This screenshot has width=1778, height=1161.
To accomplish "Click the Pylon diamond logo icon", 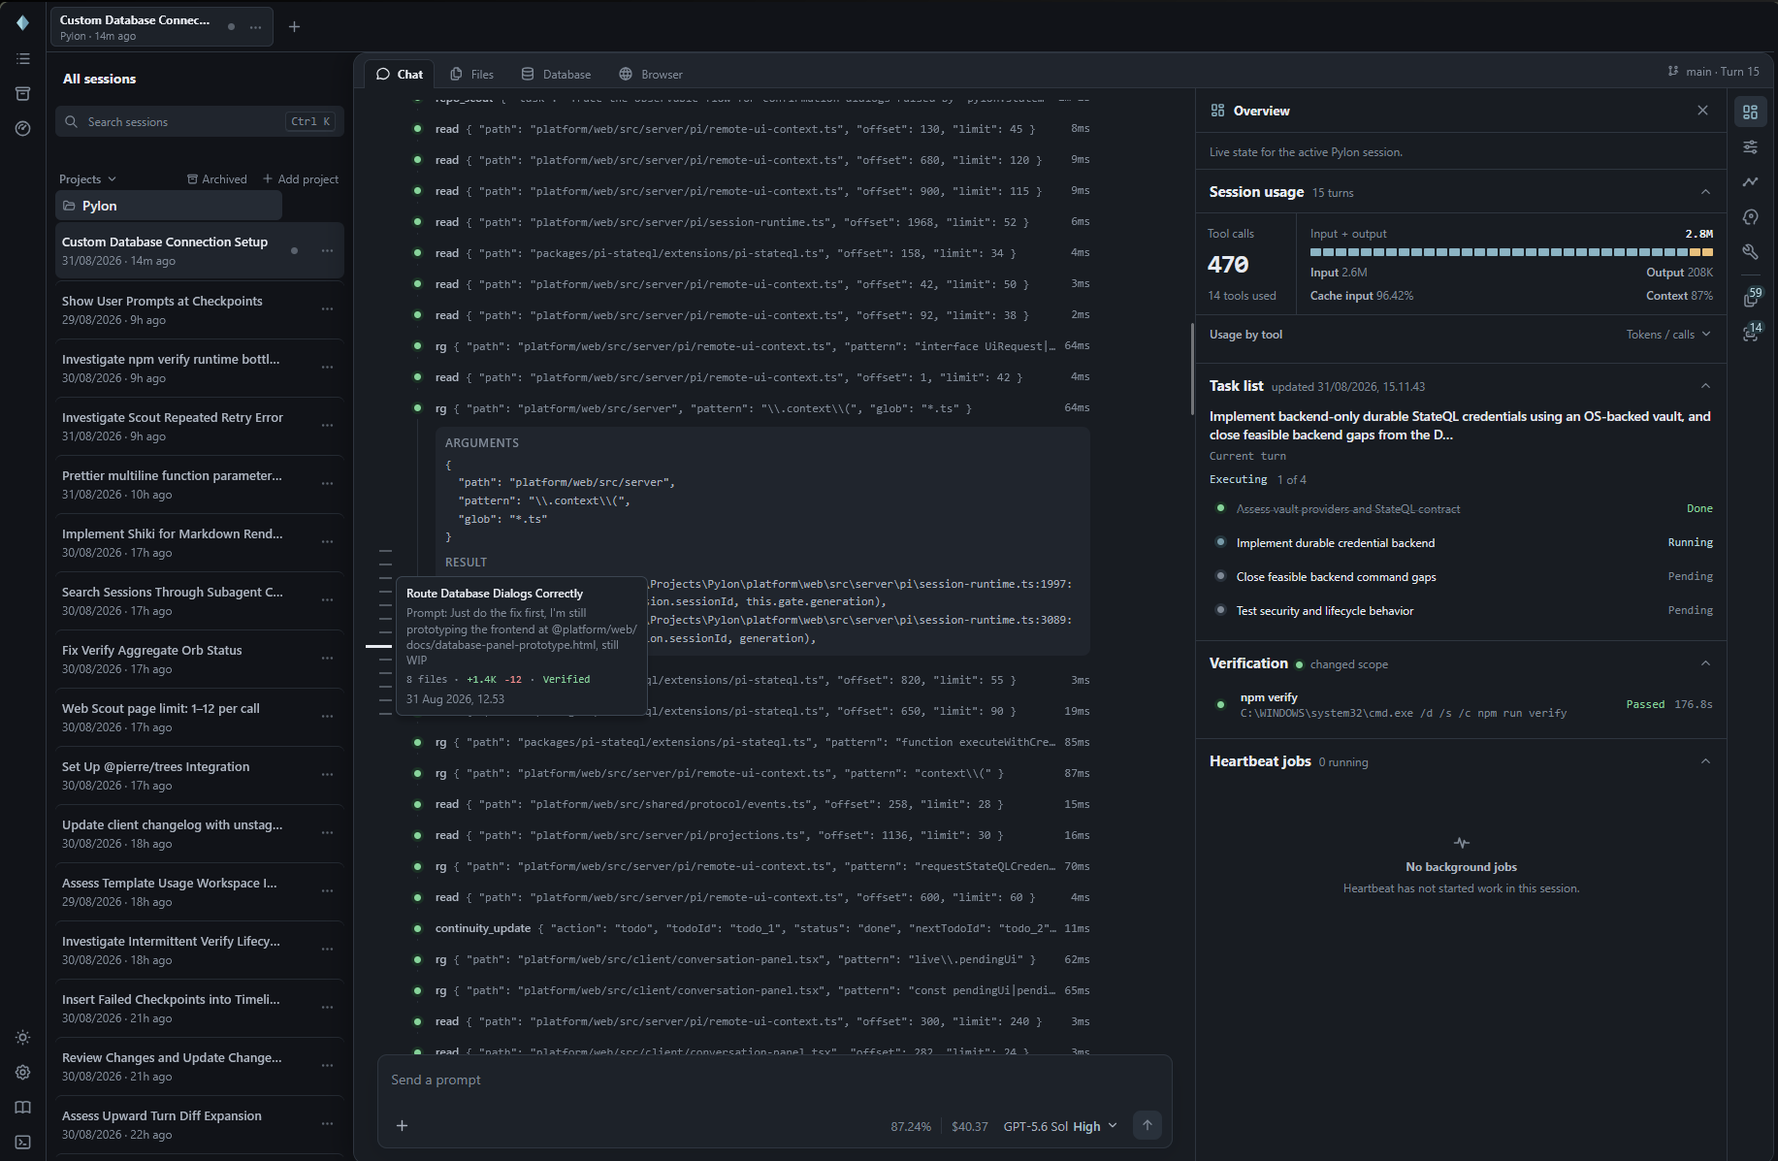I will (x=22, y=22).
